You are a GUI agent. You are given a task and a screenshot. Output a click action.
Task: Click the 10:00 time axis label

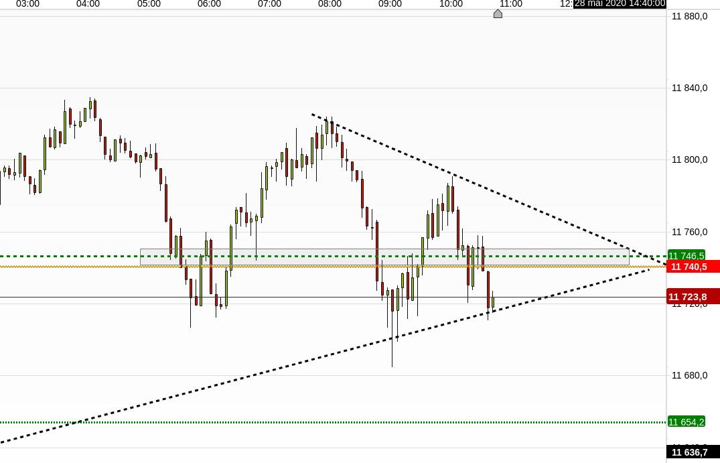[451, 4]
